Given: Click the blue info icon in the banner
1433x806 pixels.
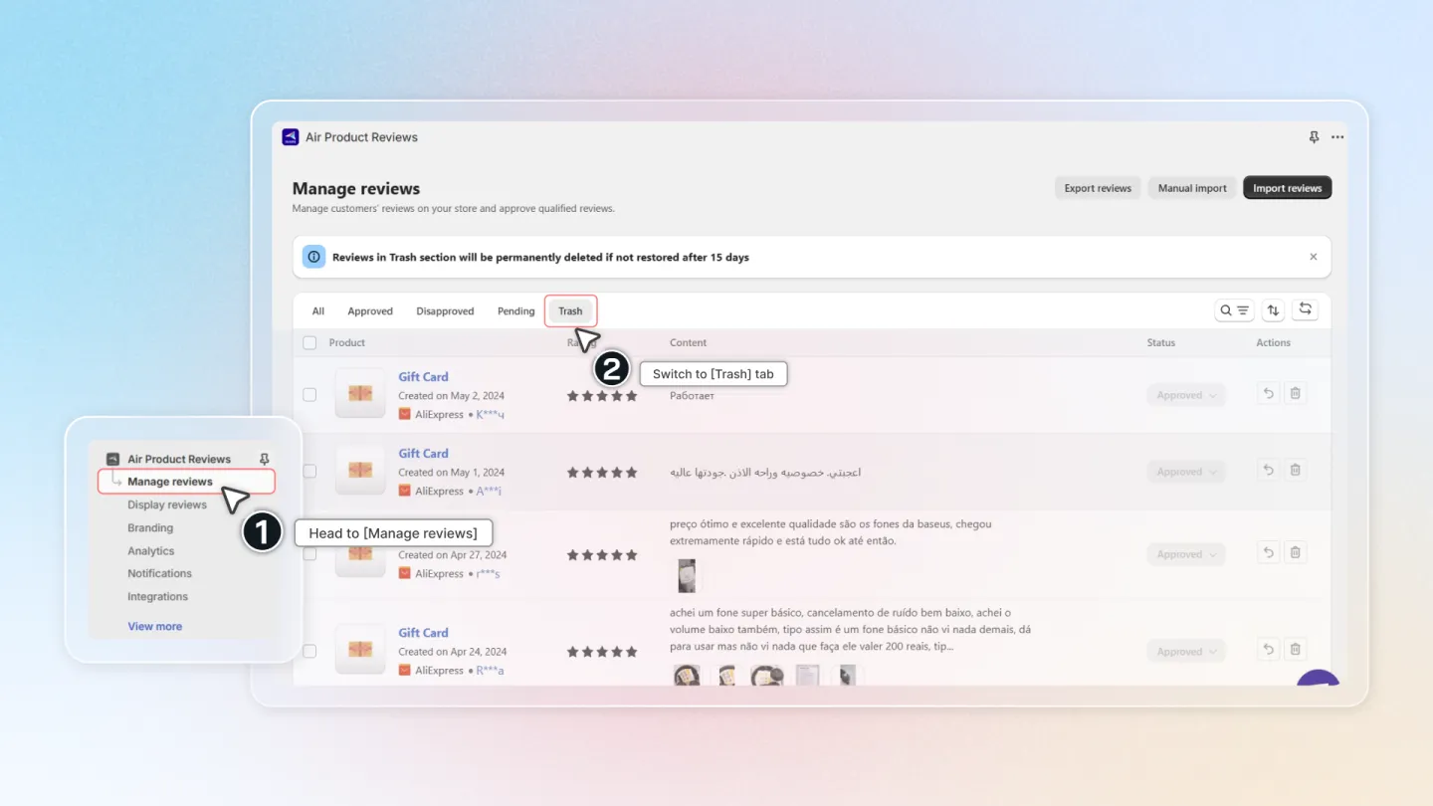Looking at the screenshot, I should click(313, 257).
